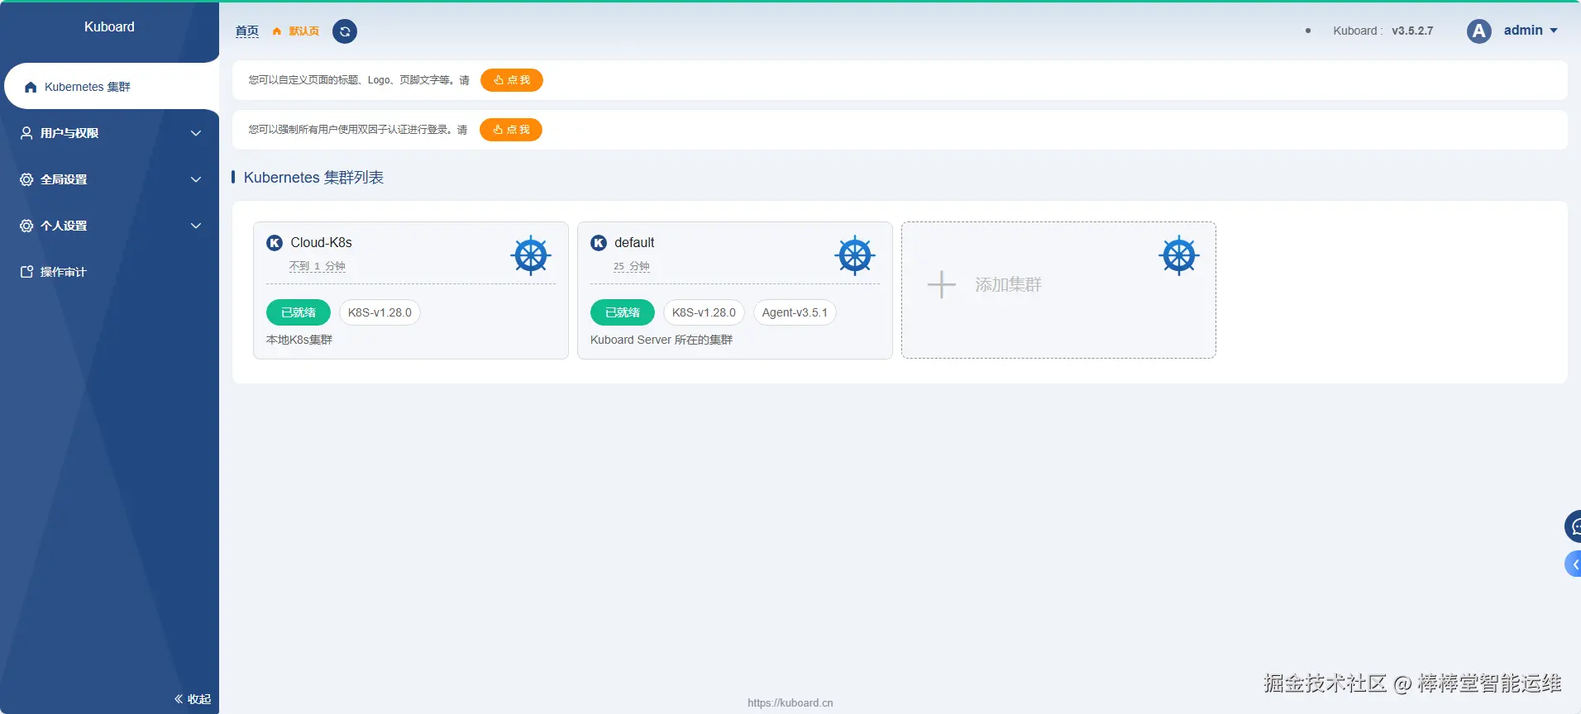1581x714 pixels.
Task: Expand the 个人设置 chevron
Action: click(196, 226)
